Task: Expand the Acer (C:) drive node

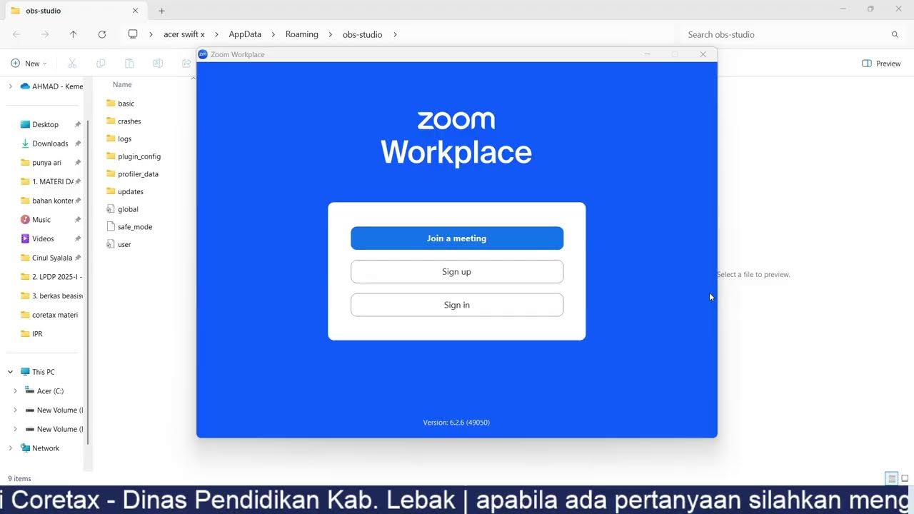Action: (x=15, y=391)
